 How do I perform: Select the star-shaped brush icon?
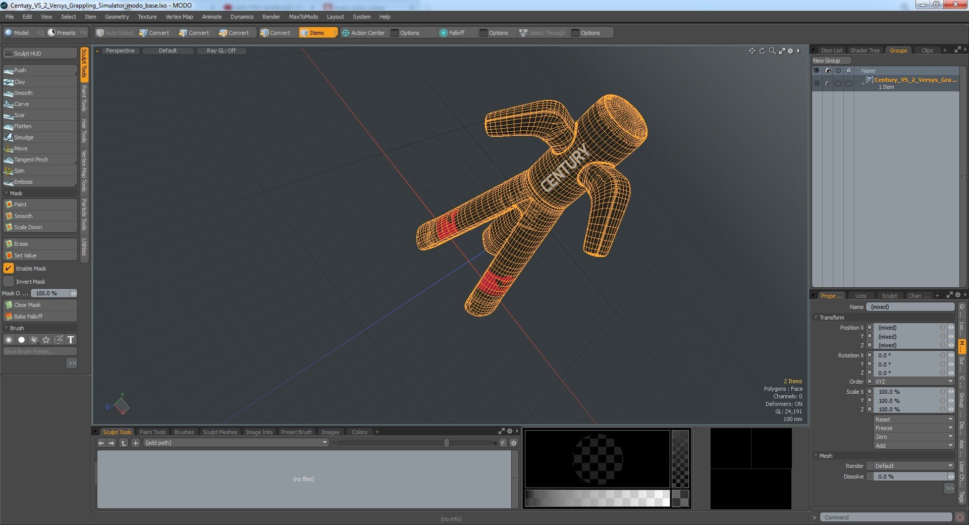click(x=46, y=340)
